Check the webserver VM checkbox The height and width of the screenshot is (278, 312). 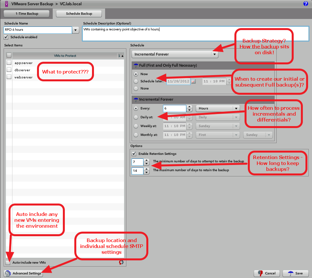tap(9, 77)
